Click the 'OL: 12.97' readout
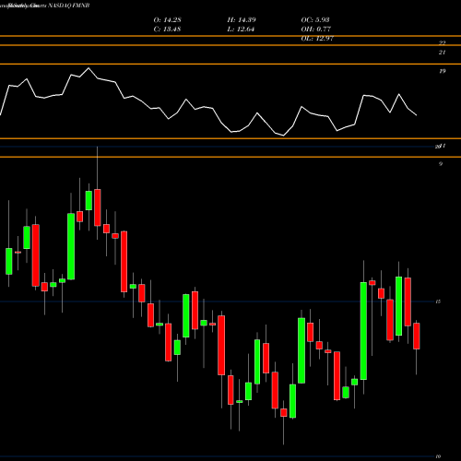Viewport: 461px width, 461px height. (317, 39)
